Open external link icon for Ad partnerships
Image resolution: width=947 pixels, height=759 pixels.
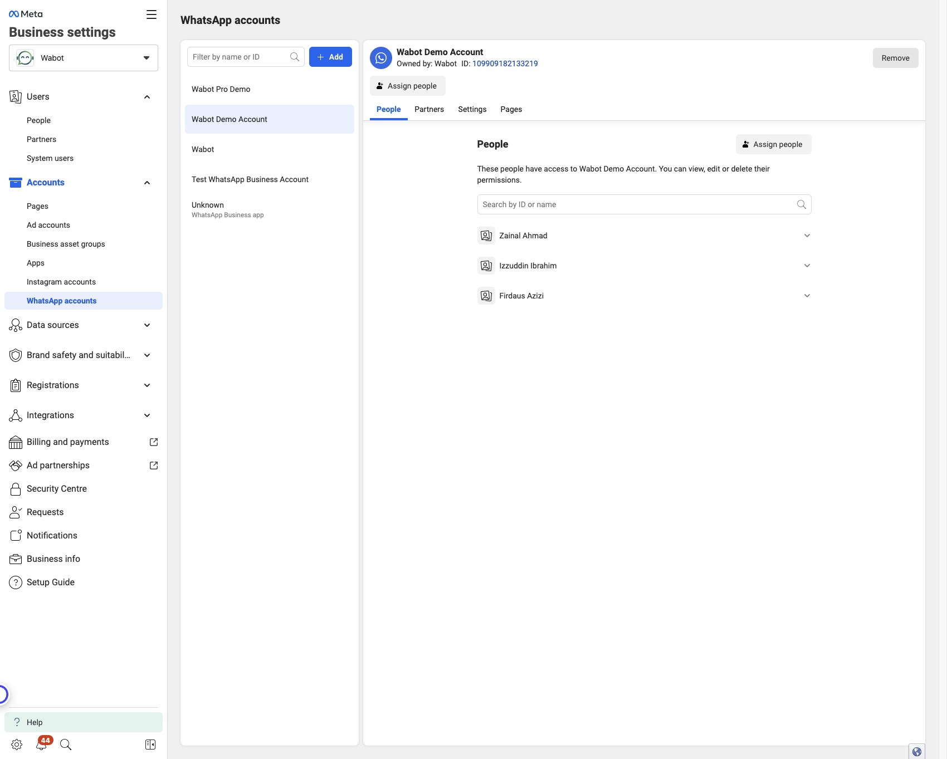154,466
